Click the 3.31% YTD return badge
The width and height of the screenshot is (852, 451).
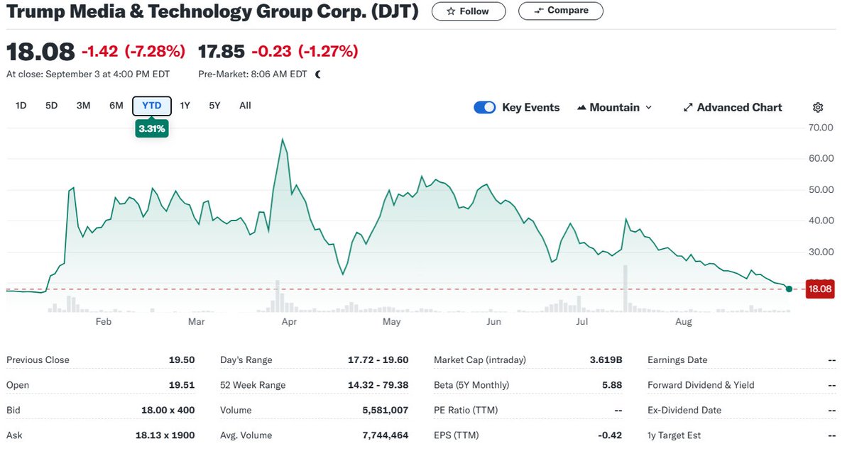tap(152, 129)
